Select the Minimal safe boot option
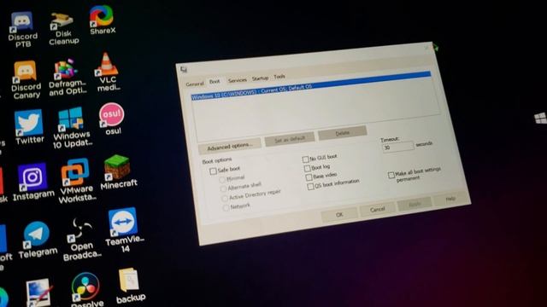Screen dimensions: 547x307 tap(222, 180)
